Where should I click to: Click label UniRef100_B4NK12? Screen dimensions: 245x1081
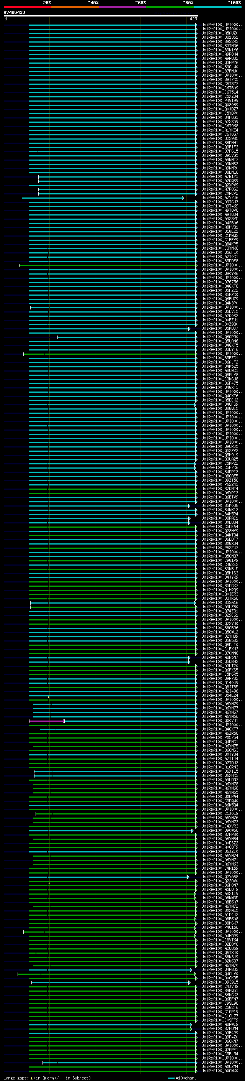(220, 510)
